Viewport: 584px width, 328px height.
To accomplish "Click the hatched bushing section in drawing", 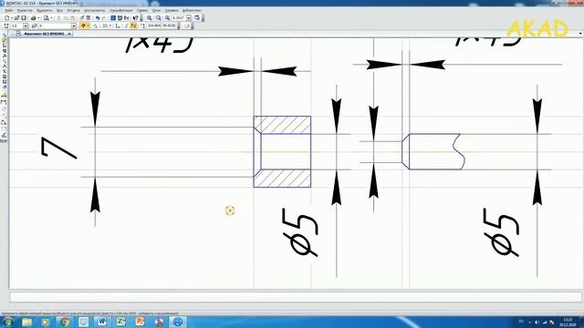I will point(282,152).
